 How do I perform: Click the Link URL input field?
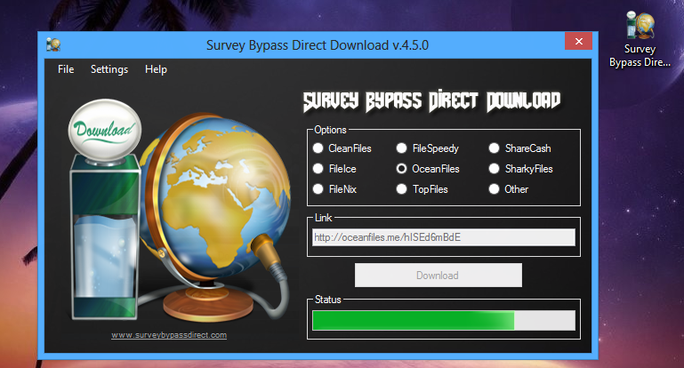click(444, 237)
